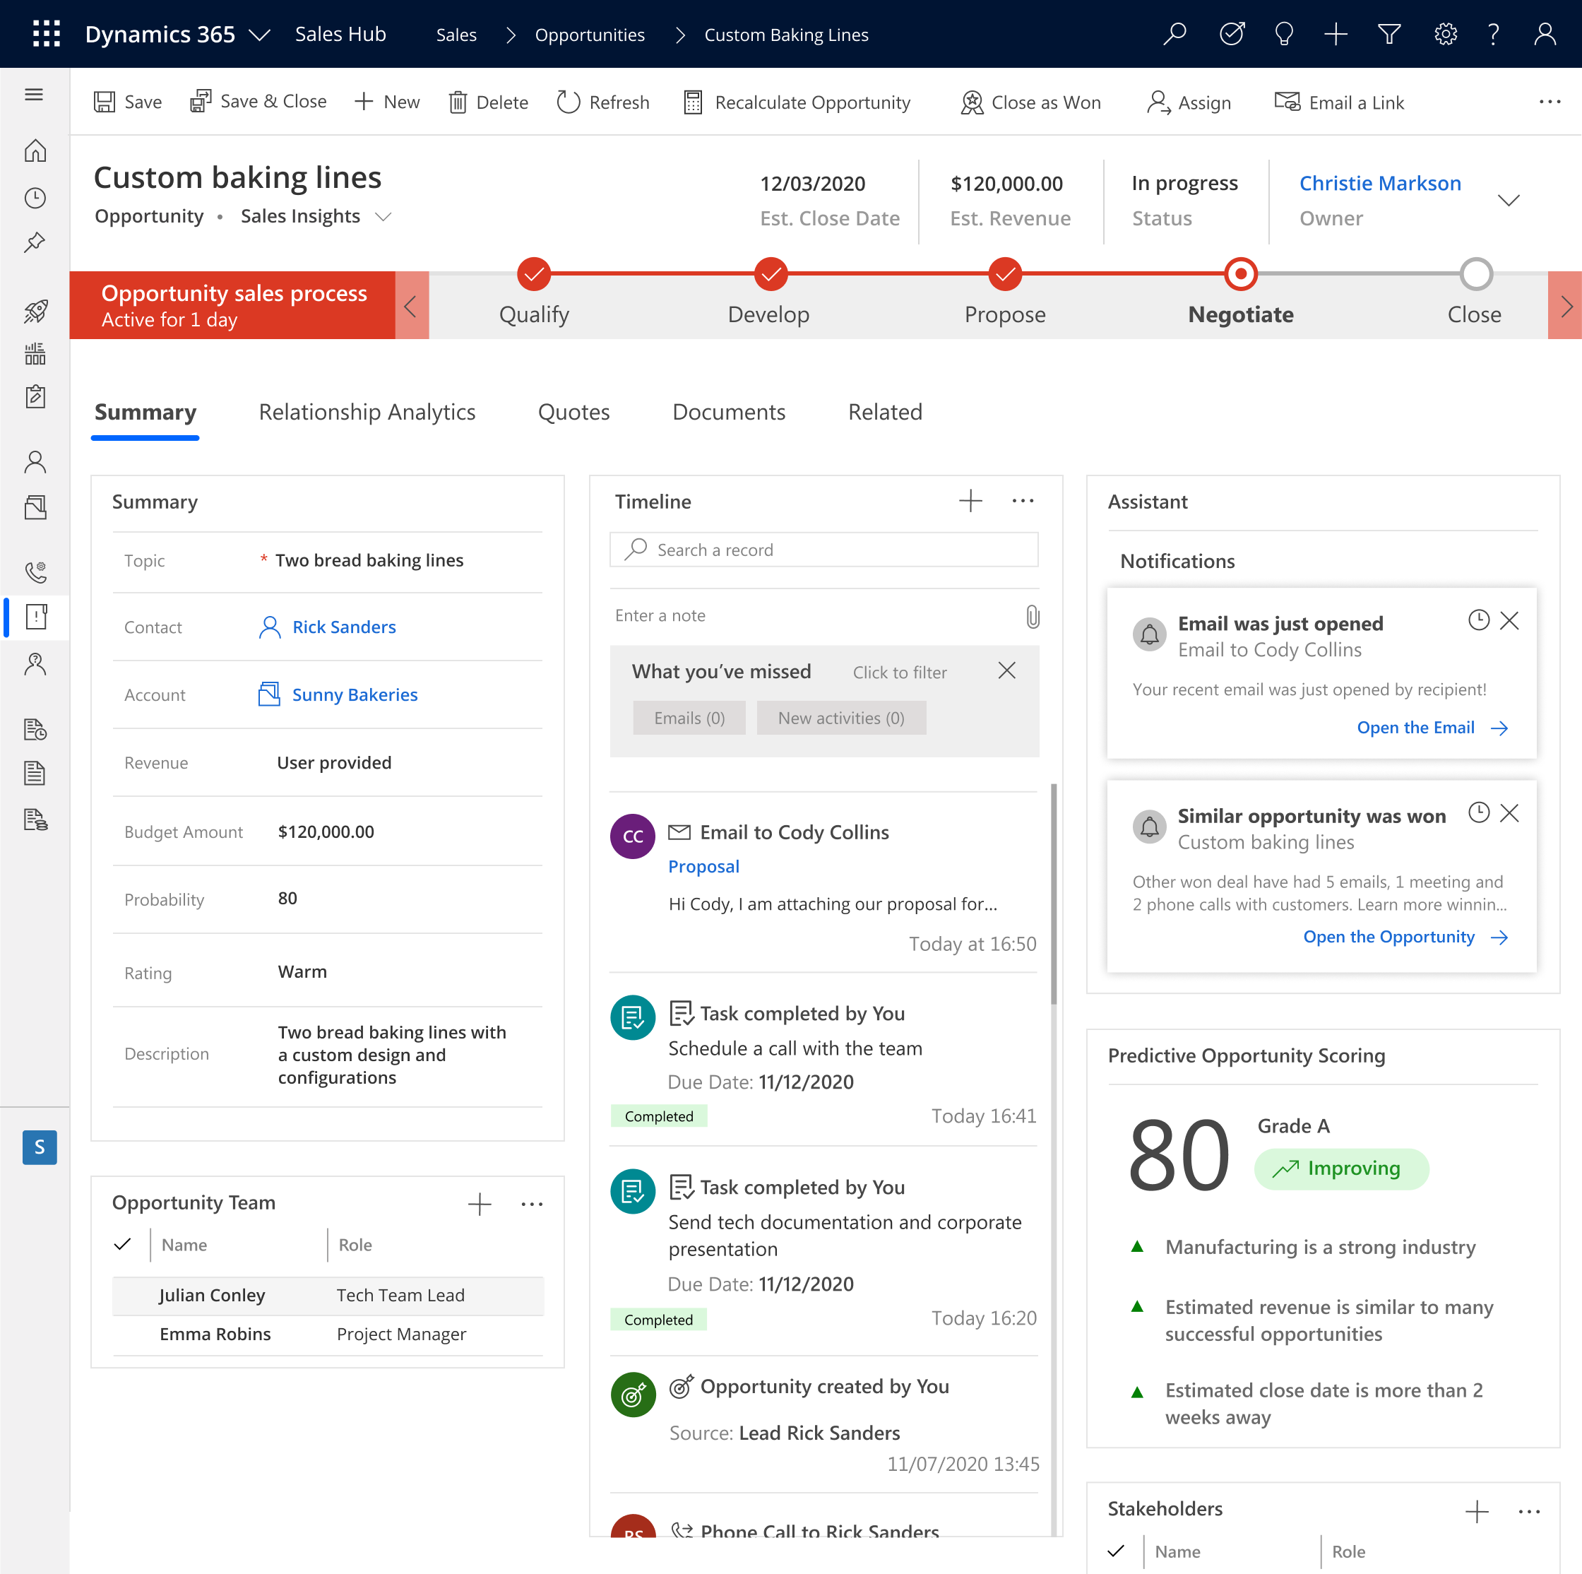Screen dimensions: 1582x1574
Task: Toggle the Emails (0) filter chip
Action: [x=689, y=718]
